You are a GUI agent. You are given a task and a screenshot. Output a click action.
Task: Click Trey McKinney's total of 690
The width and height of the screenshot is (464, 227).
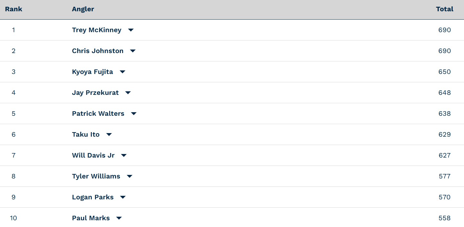click(x=445, y=30)
